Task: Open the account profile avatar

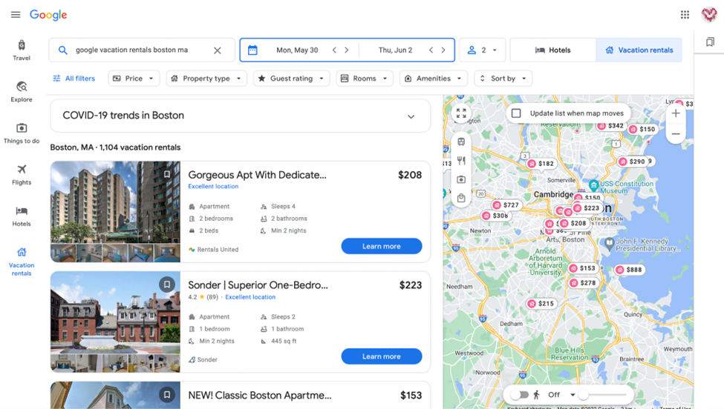Action: tap(709, 15)
